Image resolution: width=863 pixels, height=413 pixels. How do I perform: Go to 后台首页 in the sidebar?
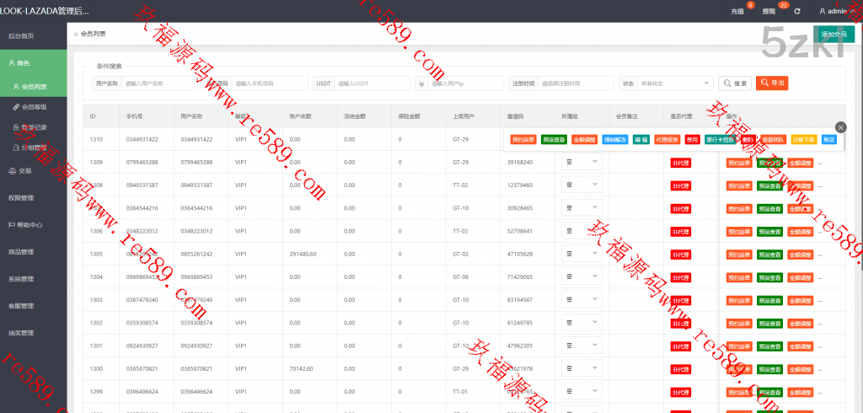coord(22,36)
